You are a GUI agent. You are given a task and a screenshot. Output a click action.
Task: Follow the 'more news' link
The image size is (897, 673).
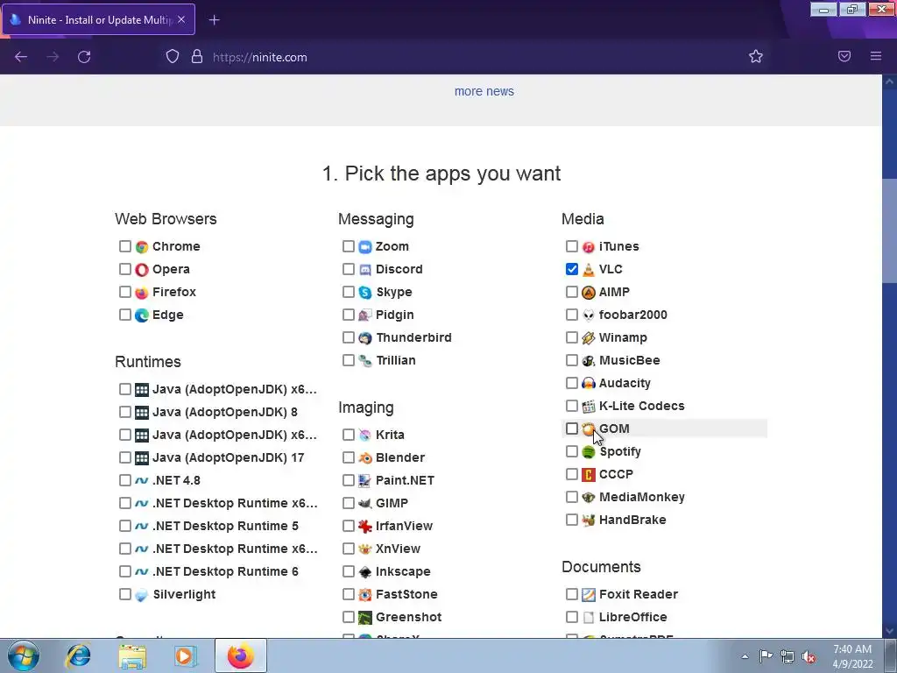pyautogui.click(x=484, y=91)
